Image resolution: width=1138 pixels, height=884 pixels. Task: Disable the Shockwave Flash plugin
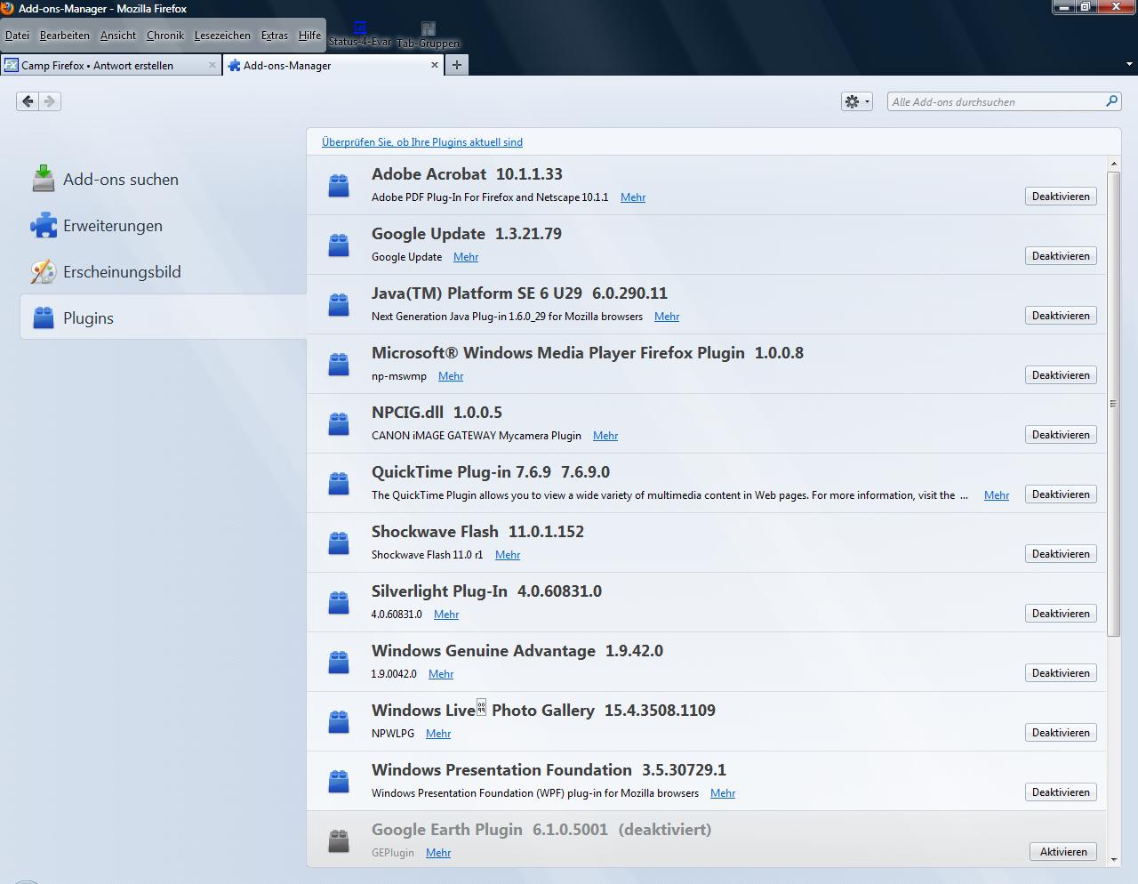[1061, 554]
